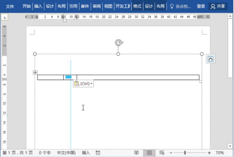Click the 70% zoom level
The width and height of the screenshot is (234, 157).
220,153
